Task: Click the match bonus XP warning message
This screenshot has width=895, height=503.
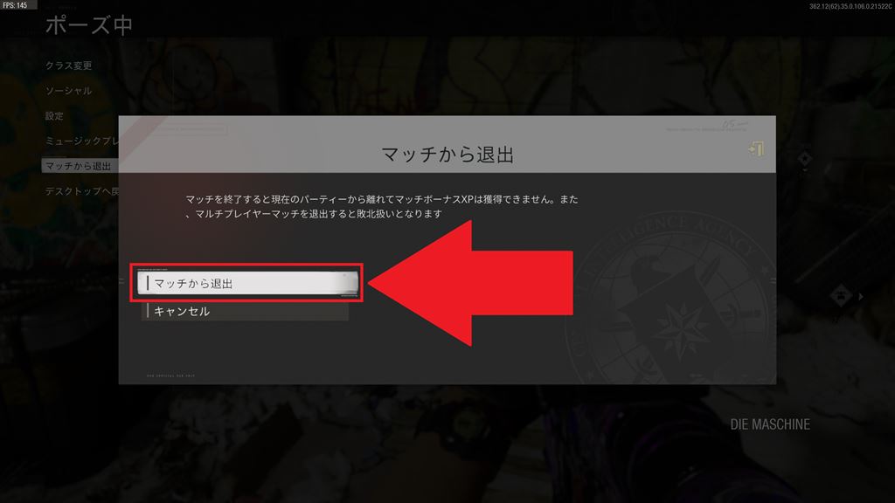Action: tap(381, 206)
